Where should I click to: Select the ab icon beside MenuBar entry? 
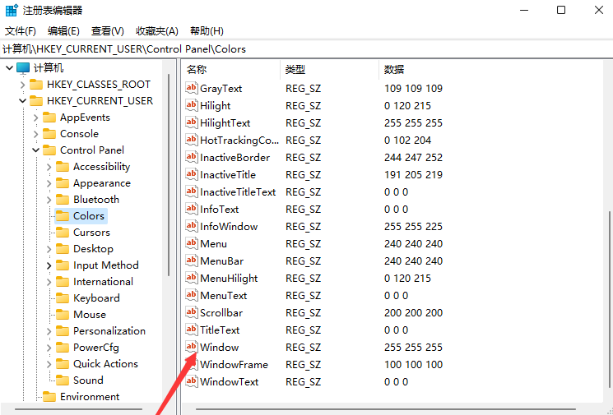[x=192, y=261]
